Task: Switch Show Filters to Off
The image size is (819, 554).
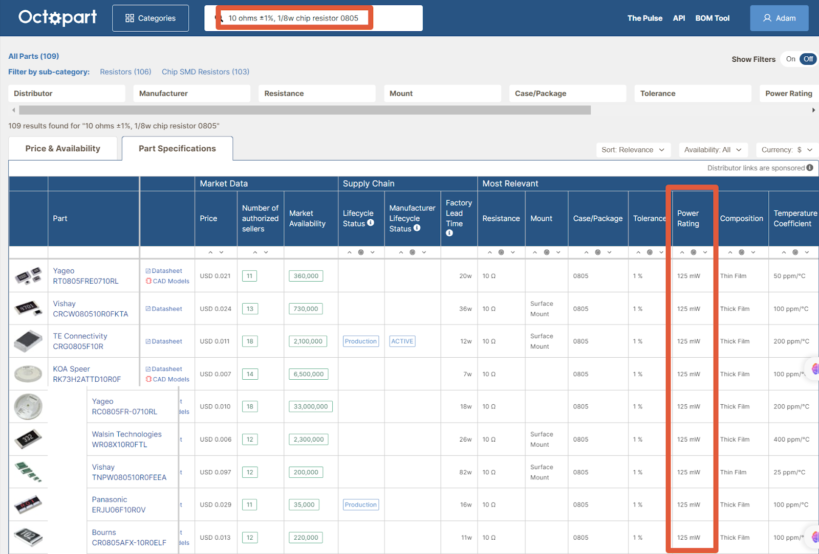Action: 808,59
